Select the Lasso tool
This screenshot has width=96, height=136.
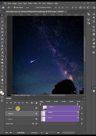[2, 22]
